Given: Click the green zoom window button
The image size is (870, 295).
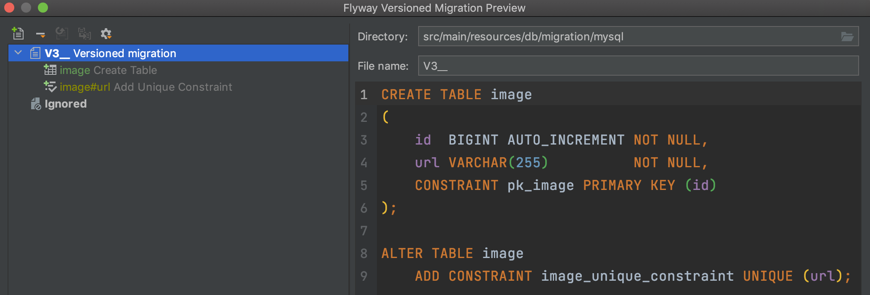Looking at the screenshot, I should 43,8.
